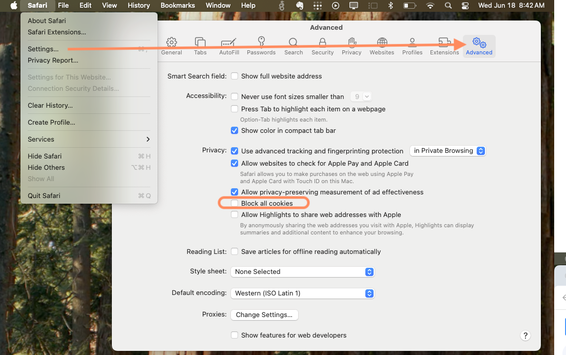This screenshot has height=355, width=566.
Task: Open the Search settings pane
Action: pos(294,46)
